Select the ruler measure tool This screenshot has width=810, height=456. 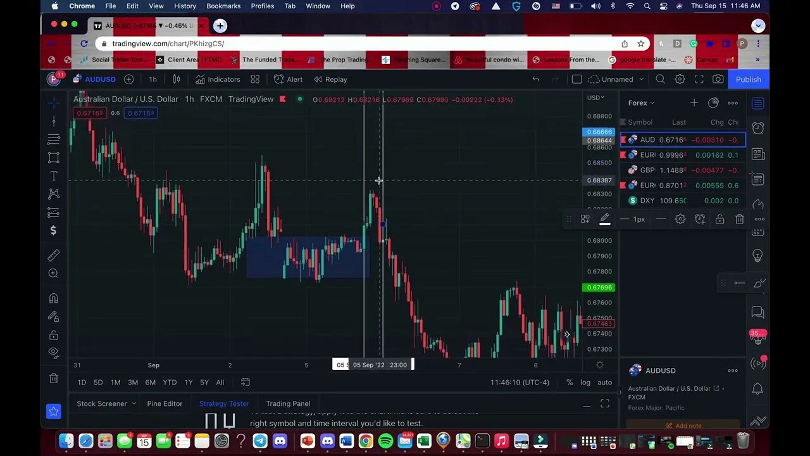(x=54, y=255)
